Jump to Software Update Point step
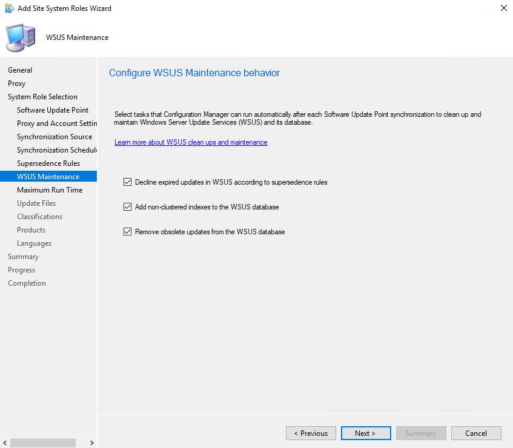 click(x=53, y=110)
